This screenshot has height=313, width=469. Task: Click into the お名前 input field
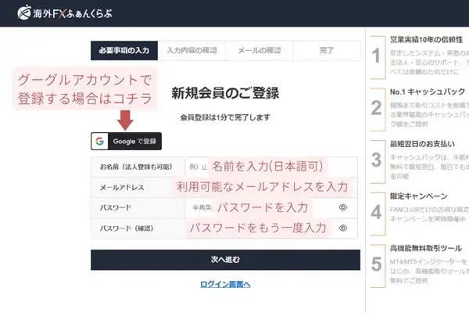(x=271, y=167)
